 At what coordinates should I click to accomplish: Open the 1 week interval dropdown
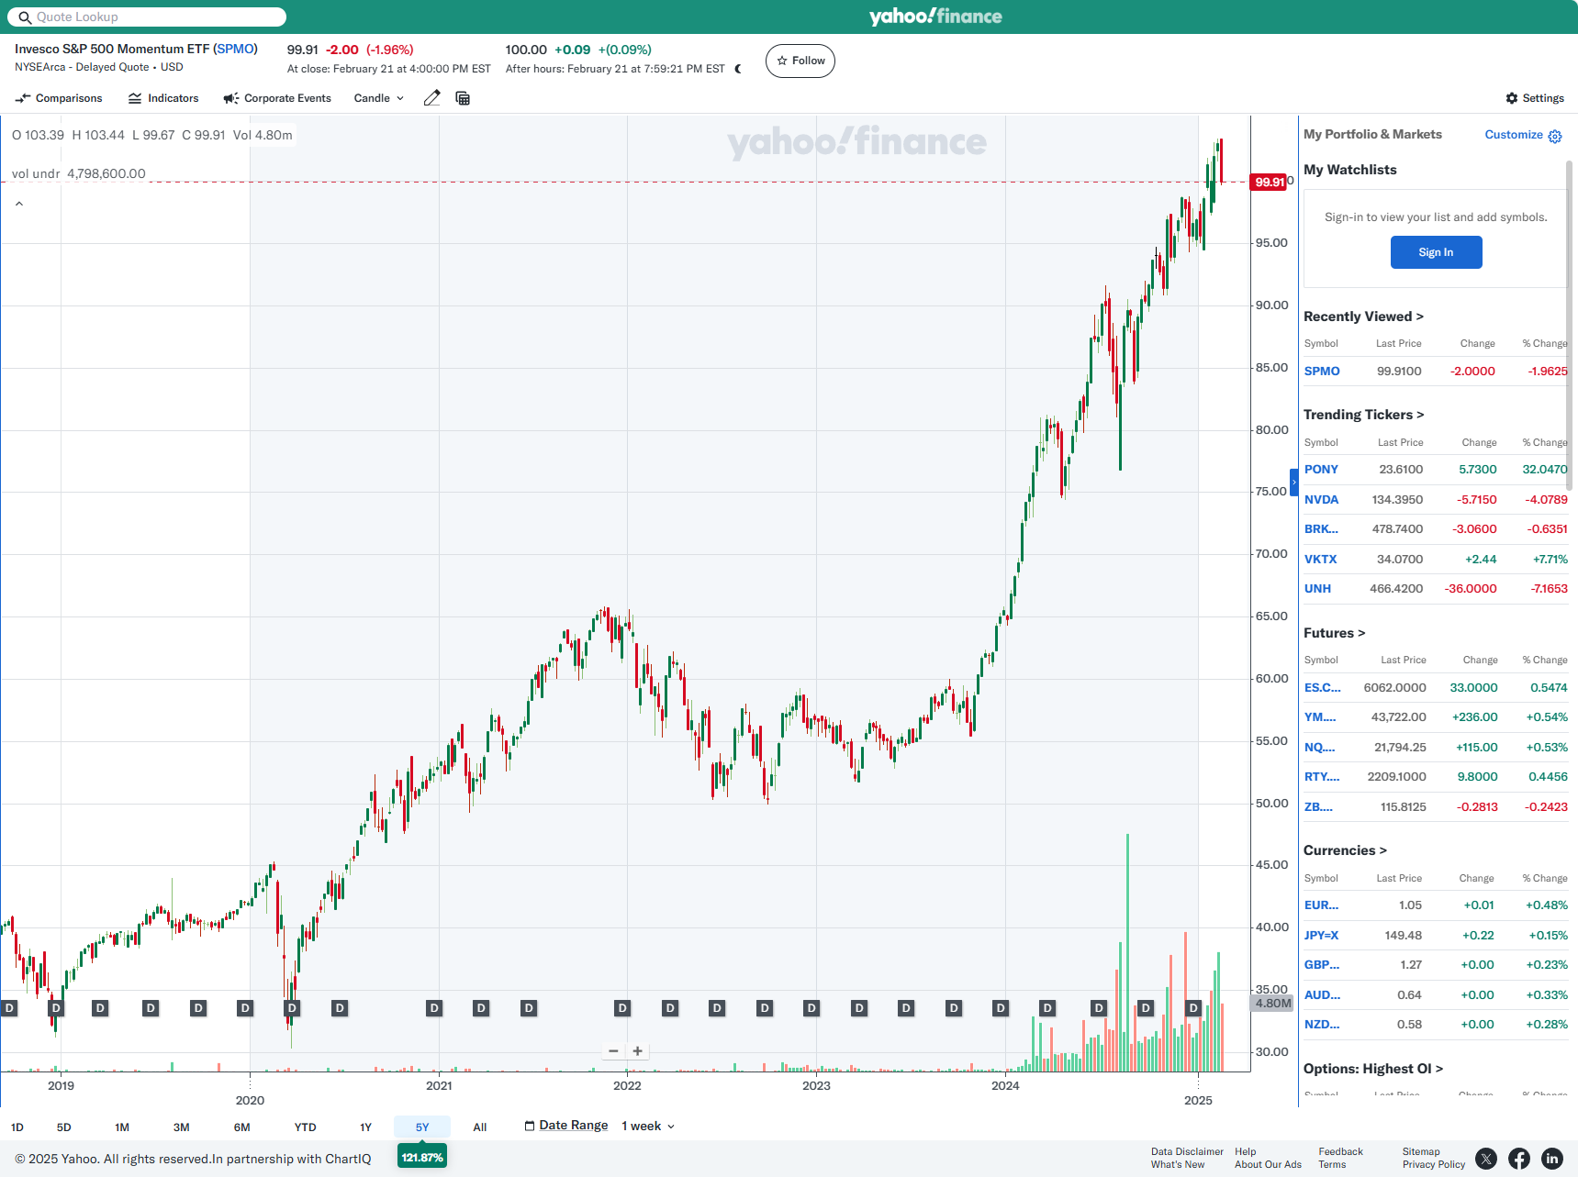[648, 1127]
